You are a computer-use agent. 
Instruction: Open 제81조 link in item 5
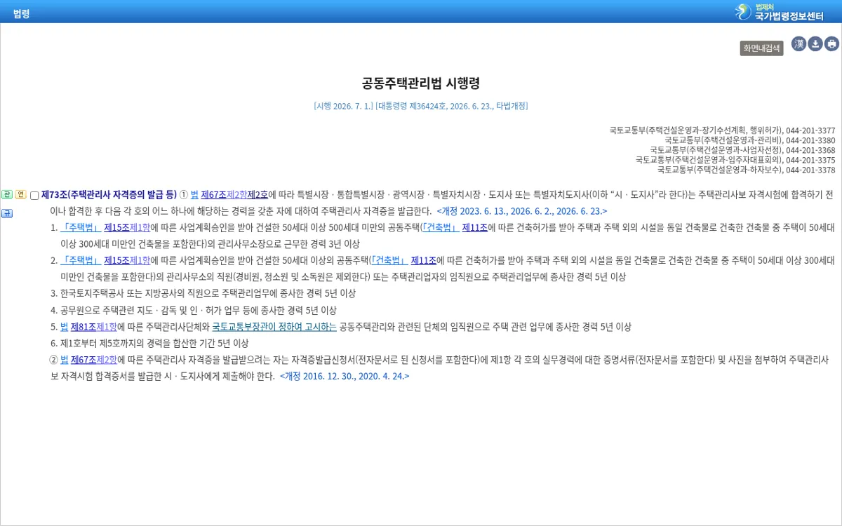pos(83,326)
